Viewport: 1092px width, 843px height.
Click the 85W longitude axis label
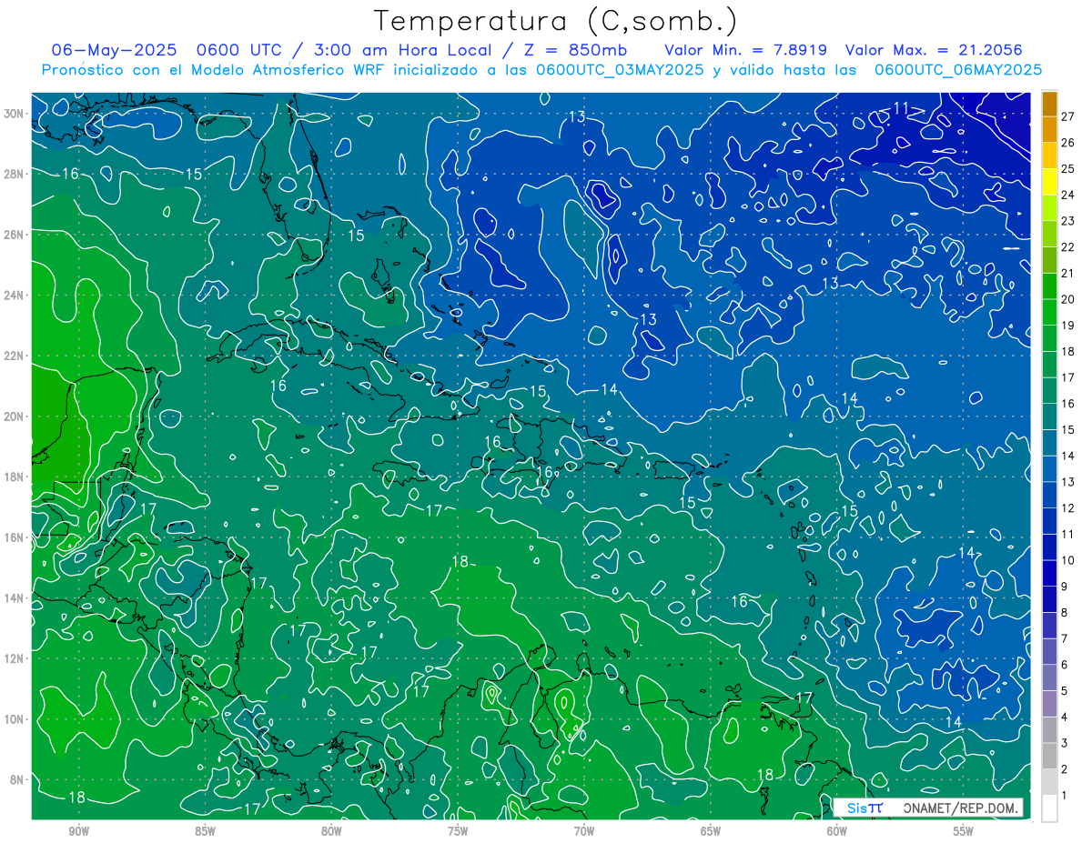205,830
